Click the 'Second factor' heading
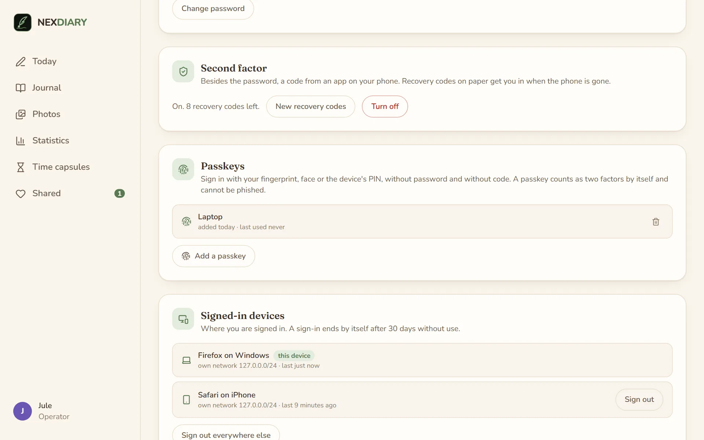 [234, 68]
